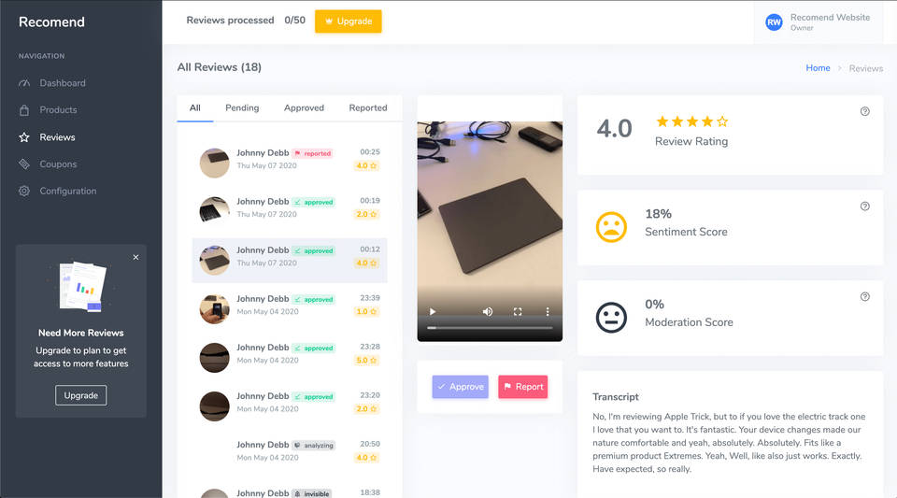The width and height of the screenshot is (897, 498).
Task: Click the invisible status badge
Action: pyautogui.click(x=312, y=494)
